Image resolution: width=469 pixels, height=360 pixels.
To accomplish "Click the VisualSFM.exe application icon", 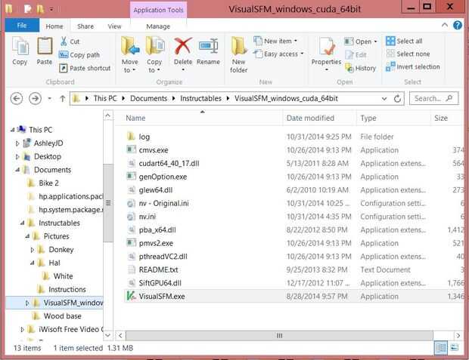I will coord(131,296).
